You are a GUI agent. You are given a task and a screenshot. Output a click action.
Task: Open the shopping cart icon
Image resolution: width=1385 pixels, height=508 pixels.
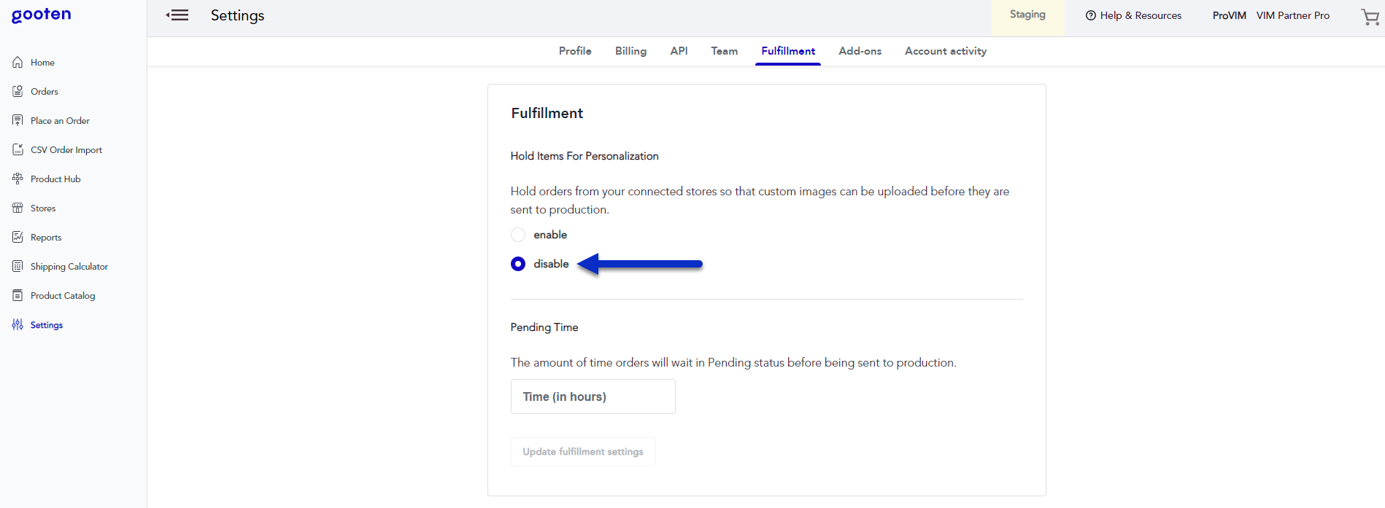[x=1370, y=17]
